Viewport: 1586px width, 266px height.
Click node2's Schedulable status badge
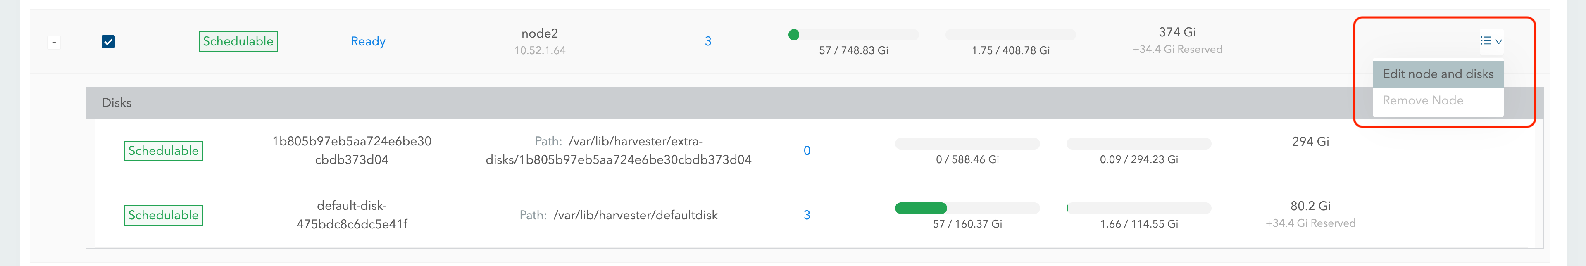point(238,41)
